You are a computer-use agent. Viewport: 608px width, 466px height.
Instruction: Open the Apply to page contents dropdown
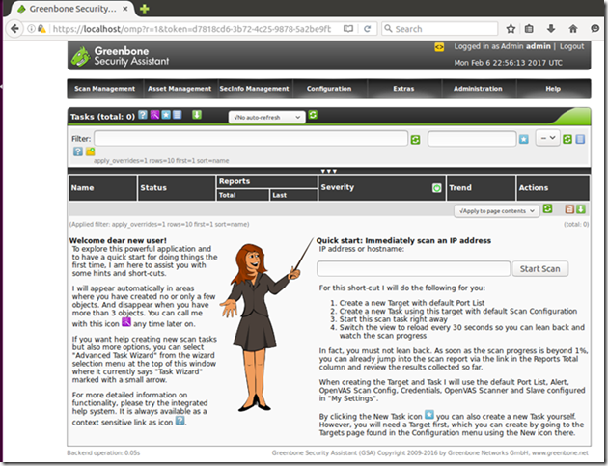tap(497, 211)
